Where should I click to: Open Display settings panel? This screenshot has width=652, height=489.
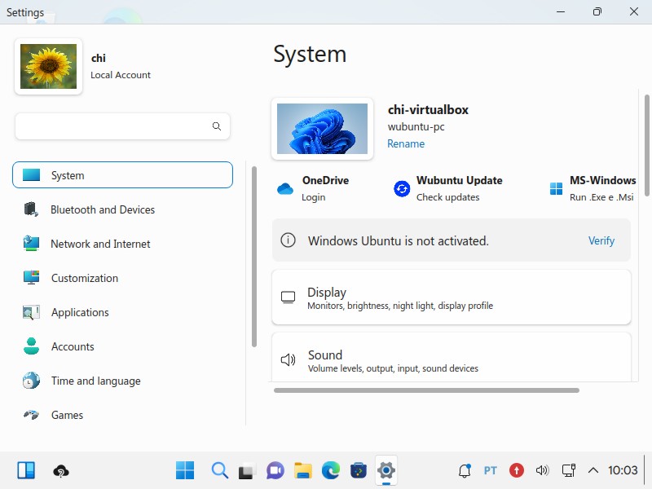[451, 297]
